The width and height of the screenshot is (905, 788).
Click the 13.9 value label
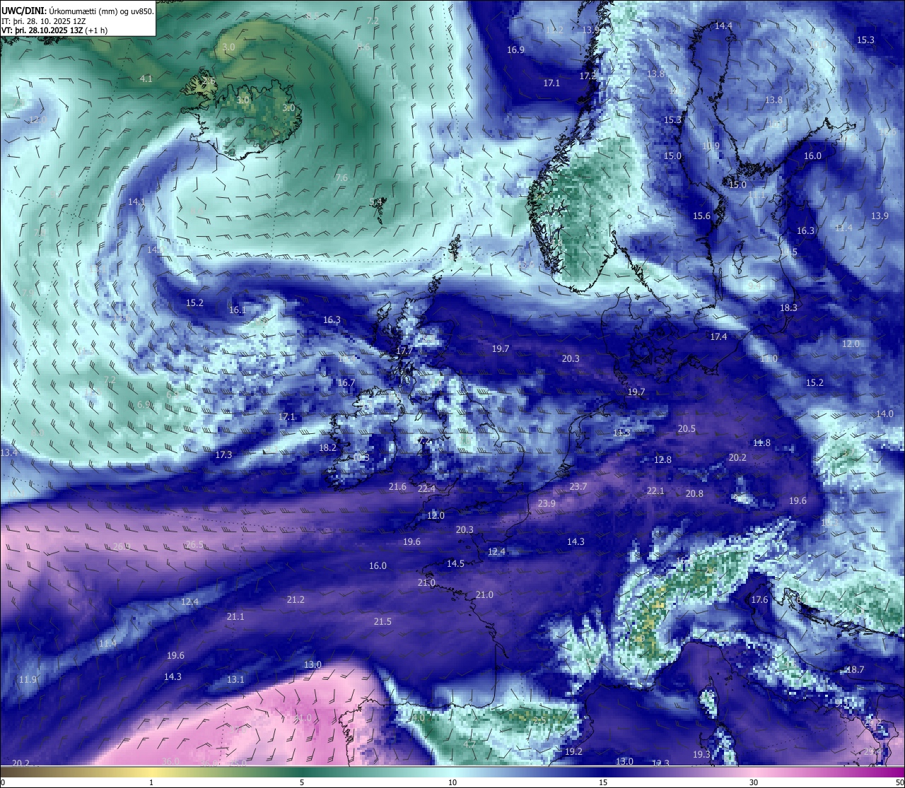pyautogui.click(x=880, y=216)
